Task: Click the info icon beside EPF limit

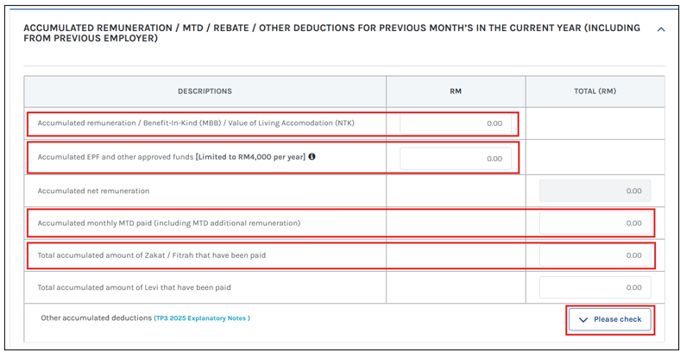Action: 312,157
